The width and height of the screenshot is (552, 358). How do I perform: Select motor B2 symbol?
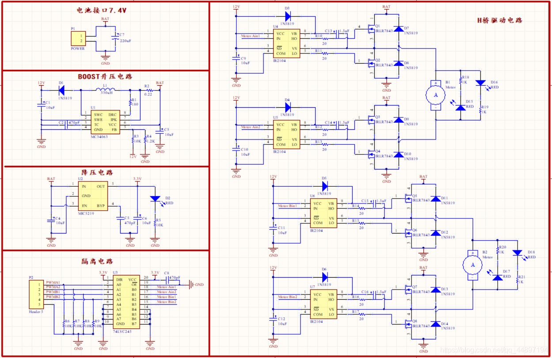[473, 264]
